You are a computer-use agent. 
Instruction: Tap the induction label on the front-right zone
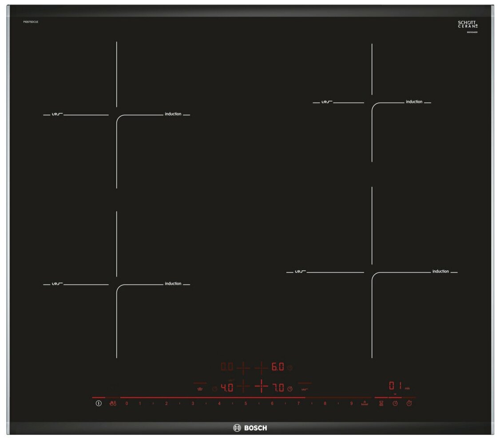(440, 272)
